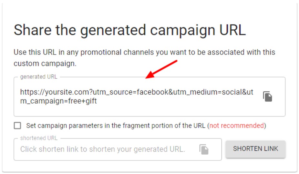Click the 'shortened URL' field label

point(39,138)
